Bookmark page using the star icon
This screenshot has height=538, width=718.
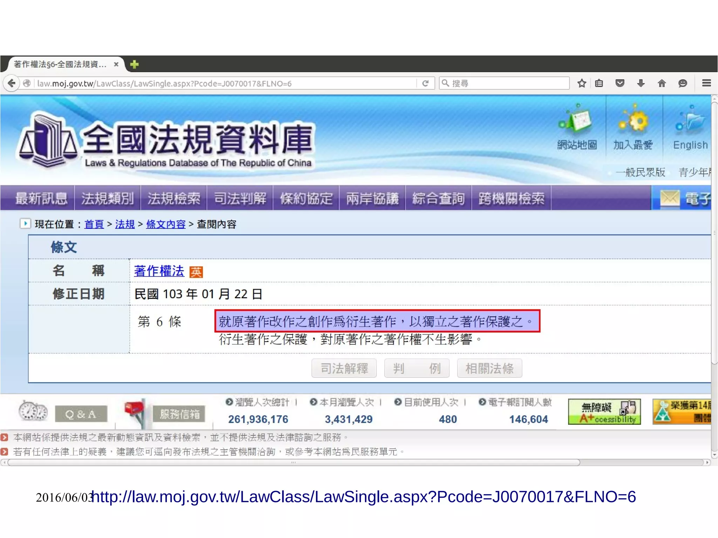coord(582,83)
